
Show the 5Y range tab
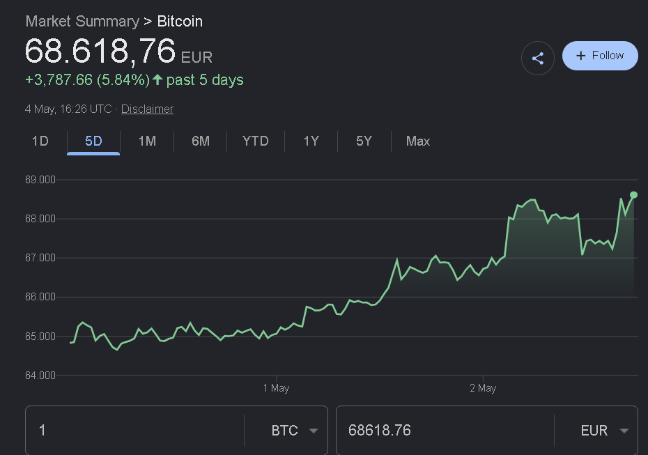tap(364, 141)
